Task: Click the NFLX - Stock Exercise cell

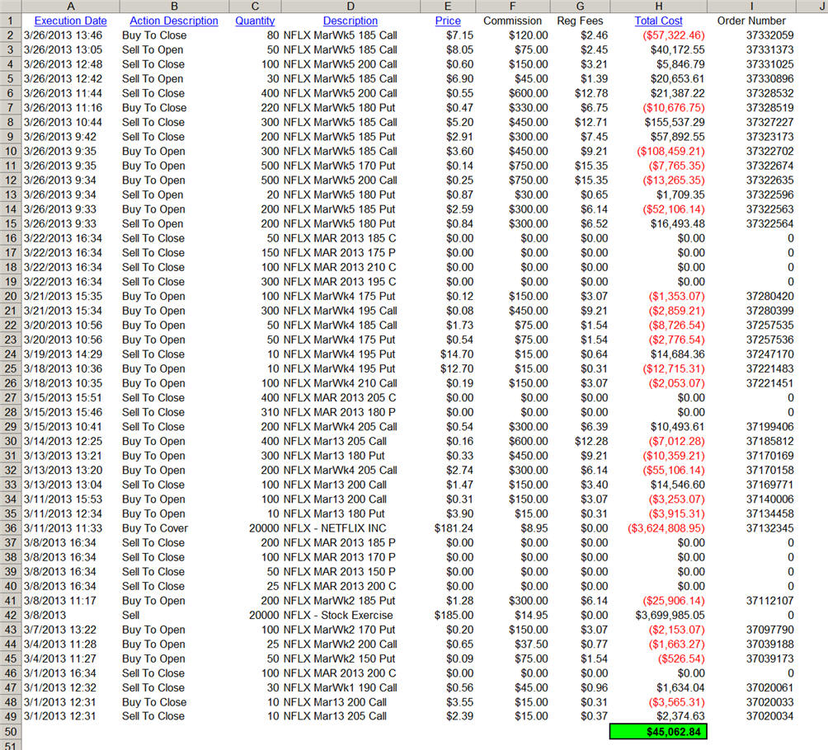Action: [338, 615]
